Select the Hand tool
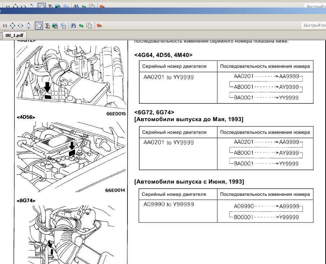326x264 pixels. coord(39,26)
